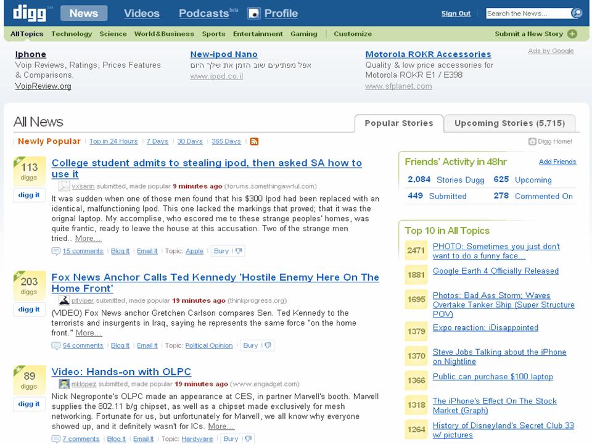Click thumbs-down icon on Political Opinion Bury

coord(268,345)
